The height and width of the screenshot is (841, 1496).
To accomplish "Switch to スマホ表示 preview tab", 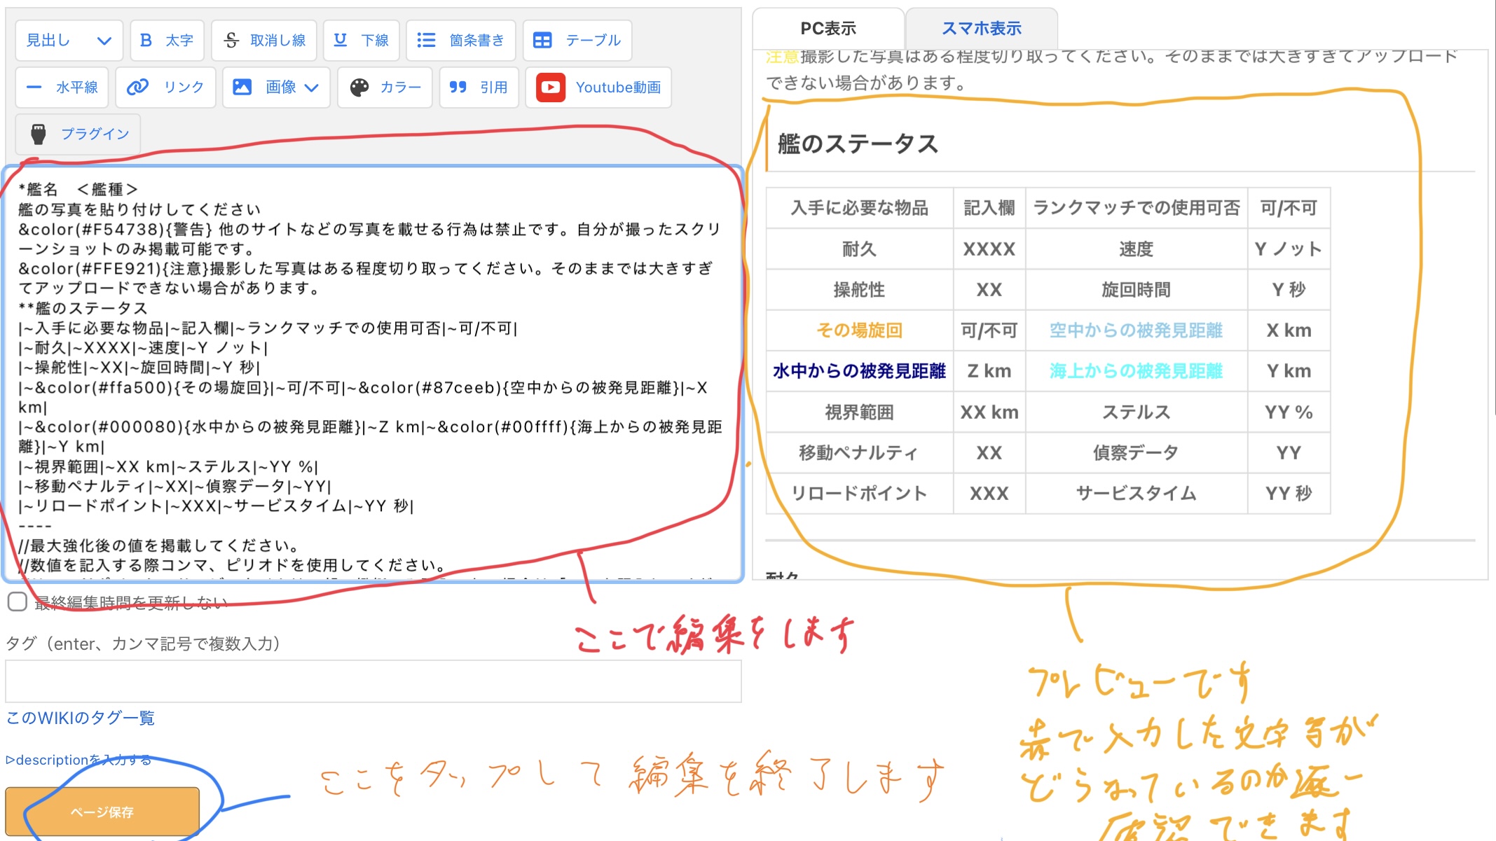I will (x=981, y=29).
